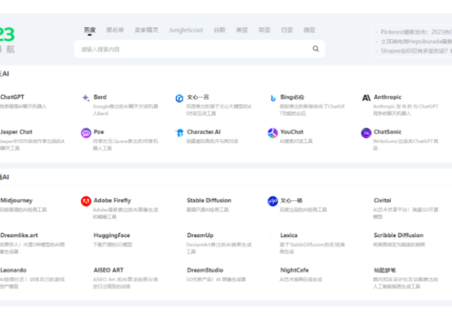Open the YouChat link
452x316 pixels.
pyautogui.click(x=292, y=132)
